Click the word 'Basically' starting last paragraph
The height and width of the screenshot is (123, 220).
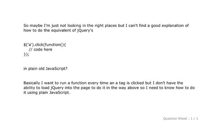pyautogui.click(x=32, y=83)
